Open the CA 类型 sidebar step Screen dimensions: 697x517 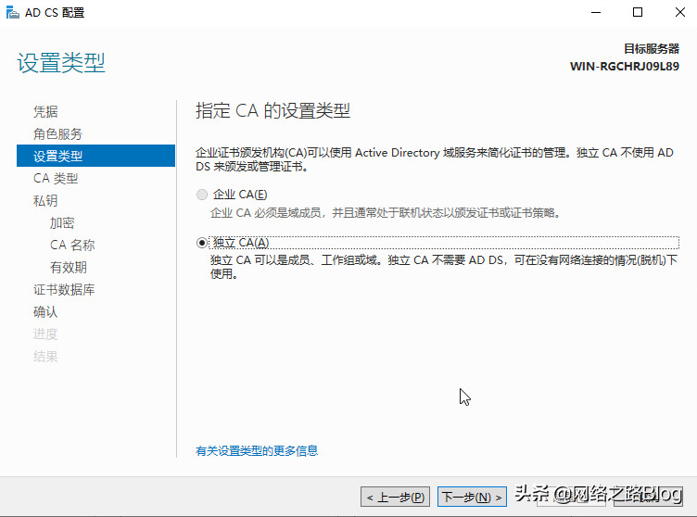(x=56, y=178)
